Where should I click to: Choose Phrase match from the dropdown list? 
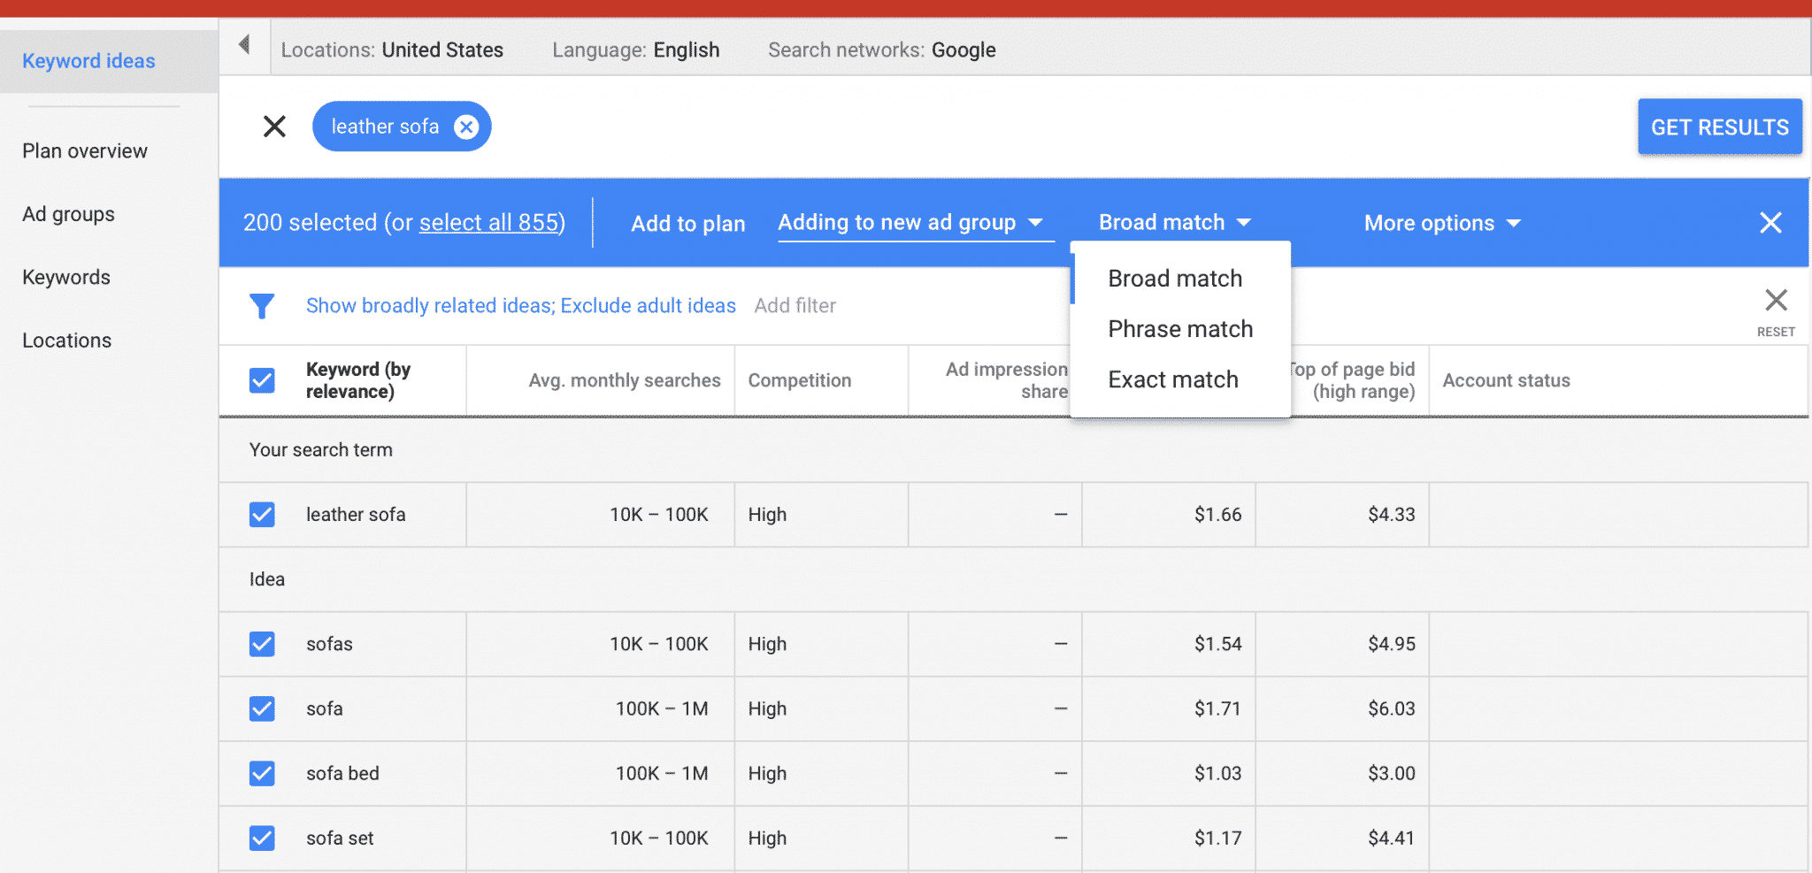(x=1180, y=329)
